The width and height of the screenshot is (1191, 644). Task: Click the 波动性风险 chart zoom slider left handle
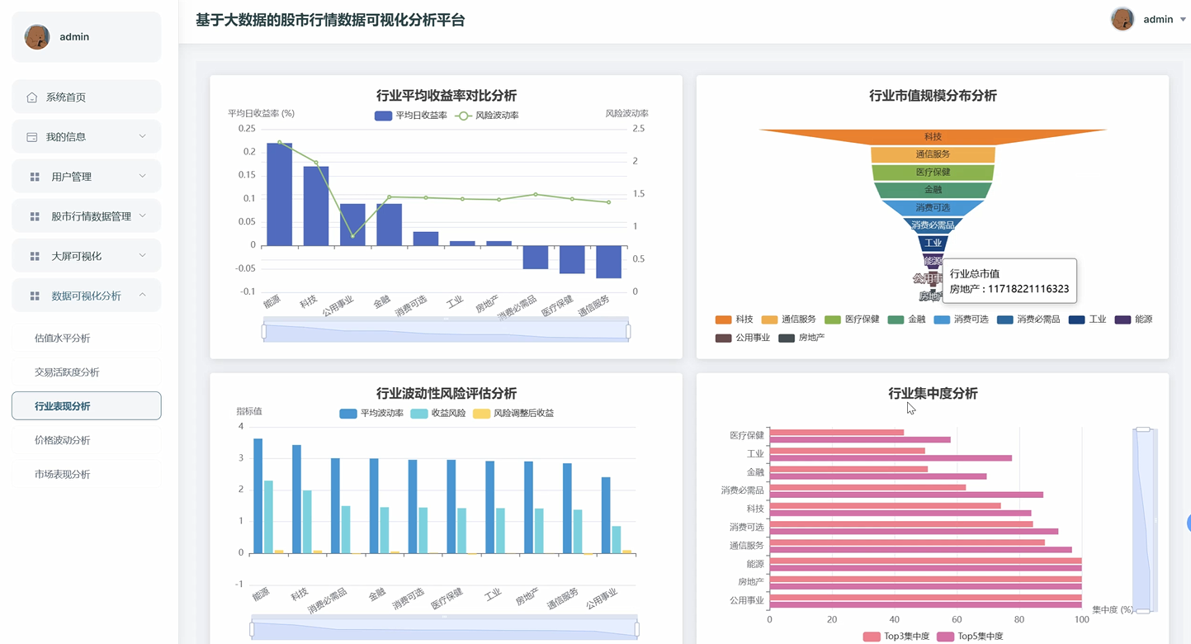252,629
